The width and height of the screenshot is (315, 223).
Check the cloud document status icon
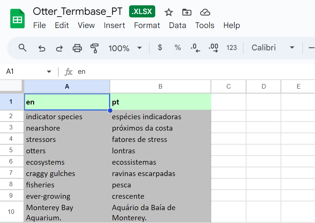205,12
